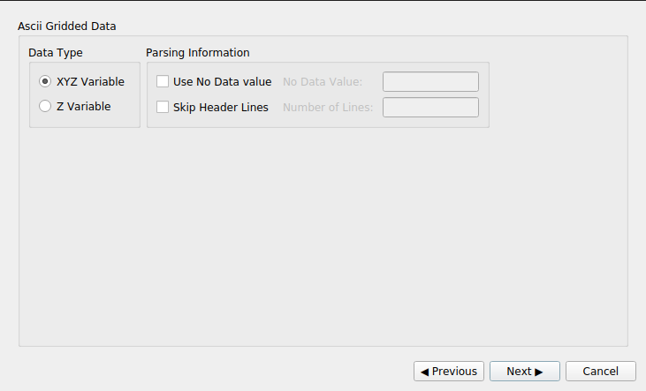The image size is (646, 391).
Task: Click the 'Z Variable' label text
Action: point(83,107)
